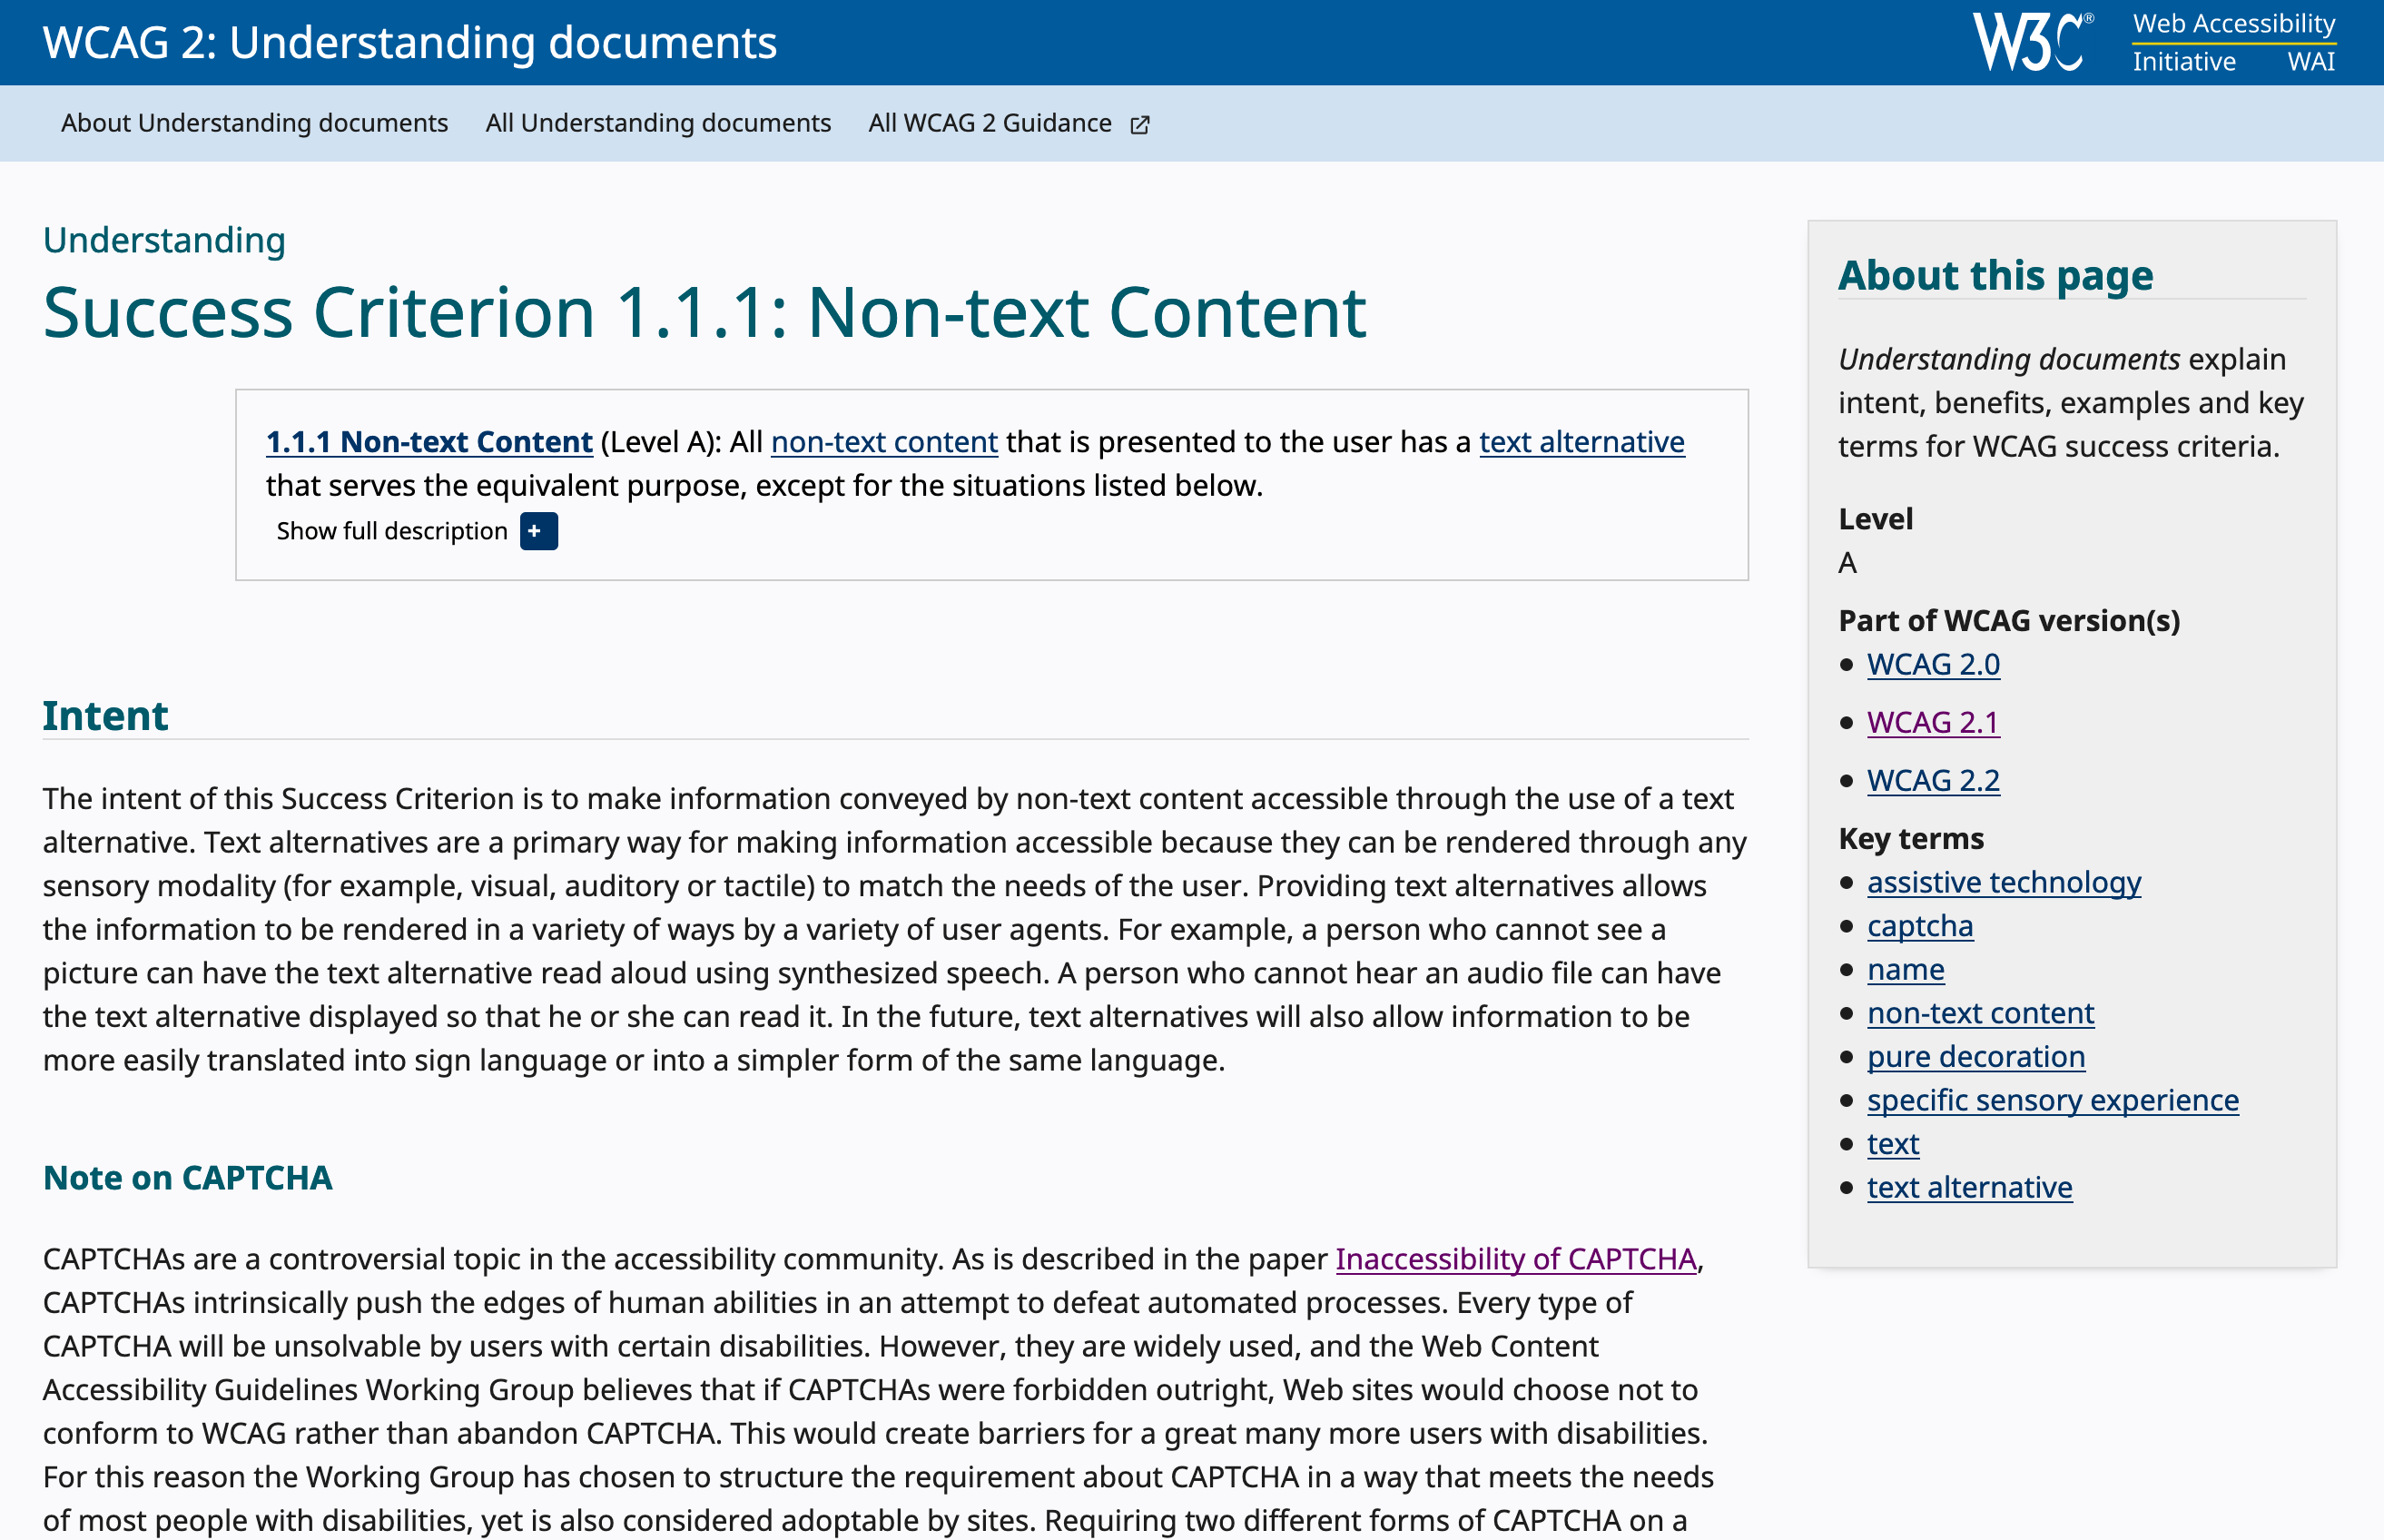Viewport: 2384px width, 1540px height.
Task: Follow the 1.1.1 Non-text Content link
Action: point(429,442)
